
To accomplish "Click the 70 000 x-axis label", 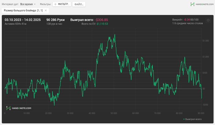I will coord(157,113).
